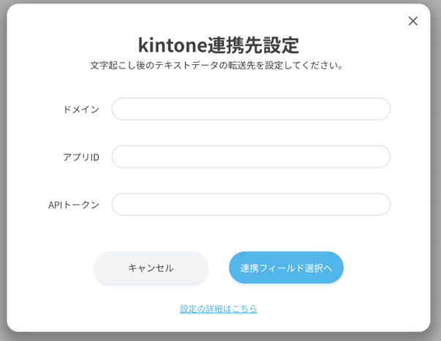View setup details via the underlined link
Screen dimensions: 441x341
pos(219,308)
